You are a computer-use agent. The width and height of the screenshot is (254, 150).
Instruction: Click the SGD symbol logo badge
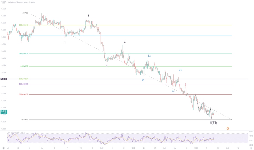pos(4,2)
